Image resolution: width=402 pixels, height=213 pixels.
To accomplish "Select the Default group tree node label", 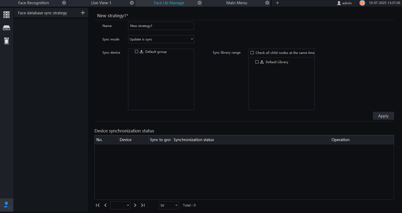I will (156, 52).
